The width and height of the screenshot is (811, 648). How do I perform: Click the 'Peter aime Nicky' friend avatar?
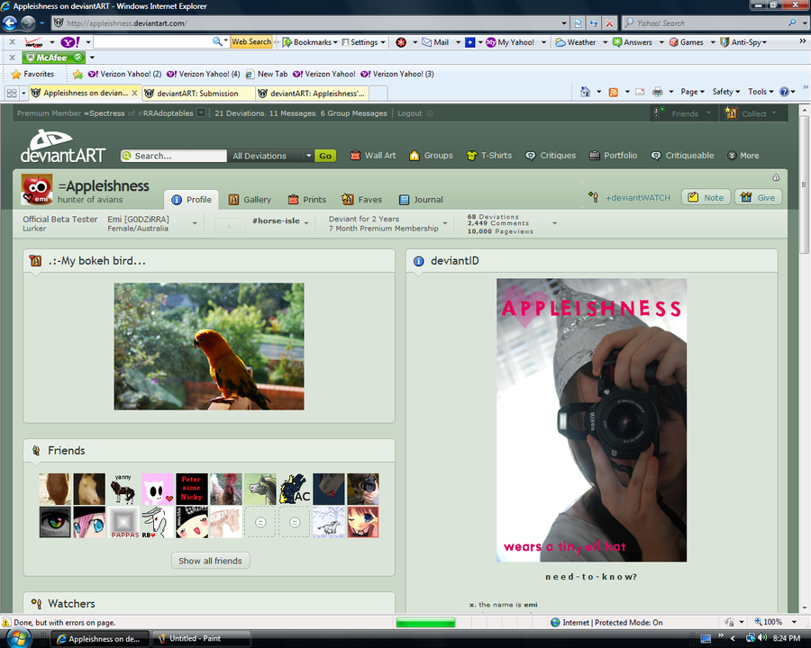(192, 489)
